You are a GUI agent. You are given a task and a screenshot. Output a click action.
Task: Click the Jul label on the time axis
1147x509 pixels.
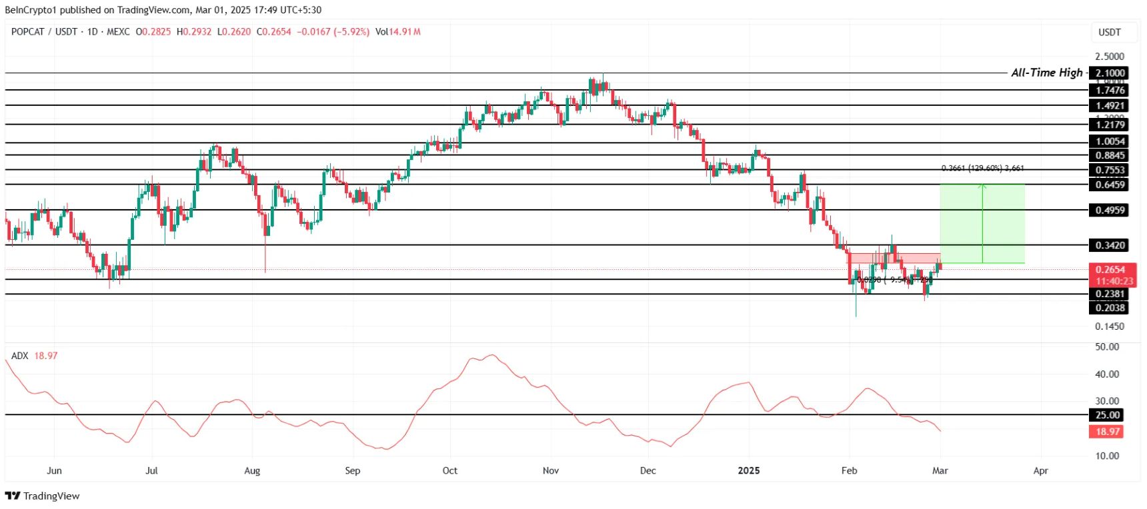[151, 470]
